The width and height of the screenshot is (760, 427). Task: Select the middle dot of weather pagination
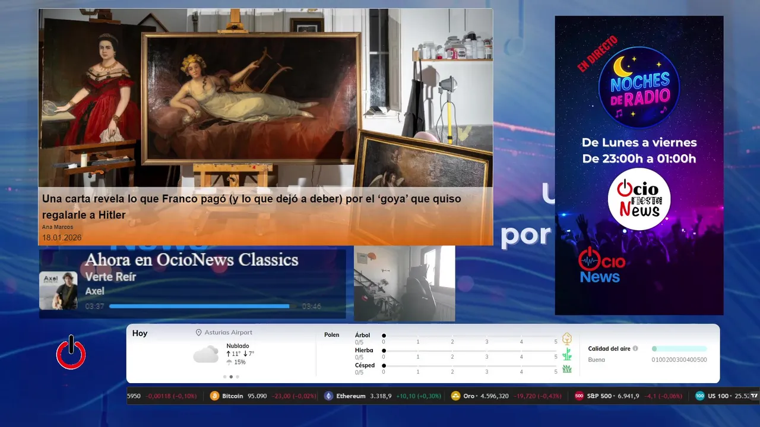point(231,377)
